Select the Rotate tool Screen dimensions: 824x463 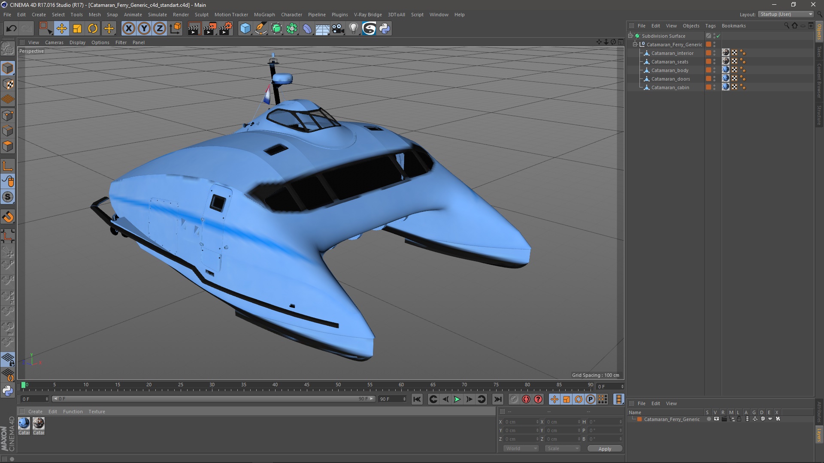(93, 29)
